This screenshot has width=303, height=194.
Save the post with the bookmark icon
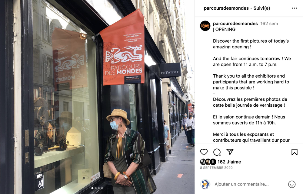[294, 152]
